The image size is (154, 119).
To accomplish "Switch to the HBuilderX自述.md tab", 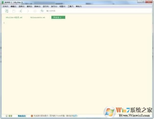I will click(14, 17).
